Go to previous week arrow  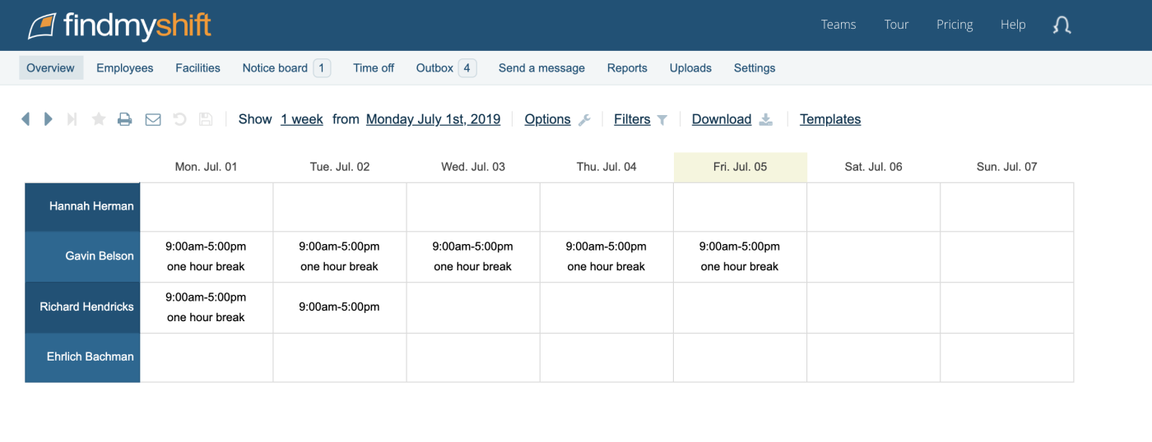pos(26,119)
